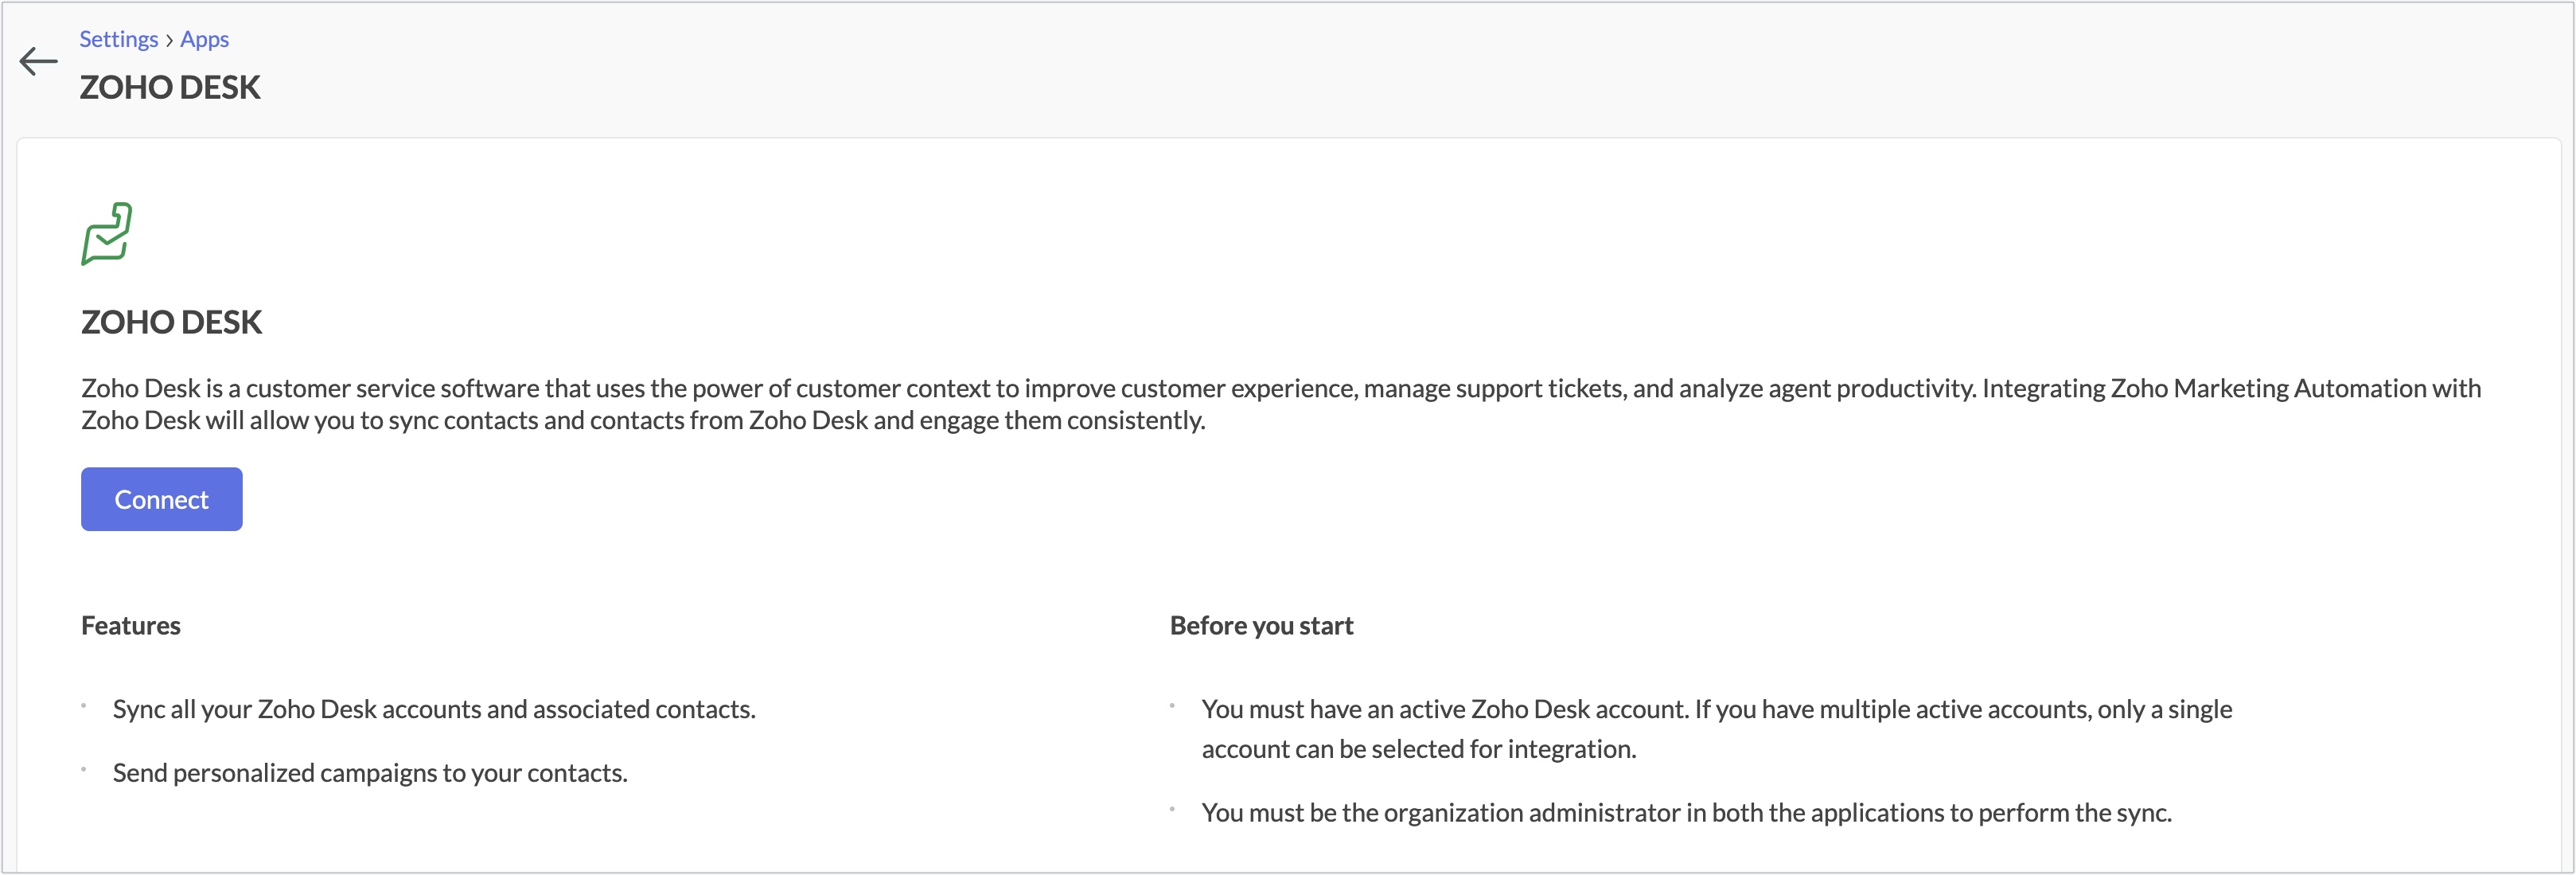
Task: Go back using the left arrow icon
Action: point(39,61)
